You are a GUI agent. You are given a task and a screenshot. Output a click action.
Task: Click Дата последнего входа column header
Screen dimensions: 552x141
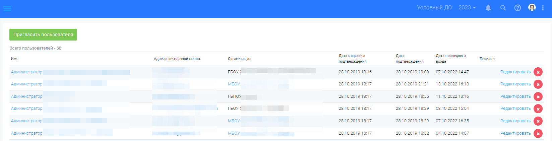tap(451, 59)
